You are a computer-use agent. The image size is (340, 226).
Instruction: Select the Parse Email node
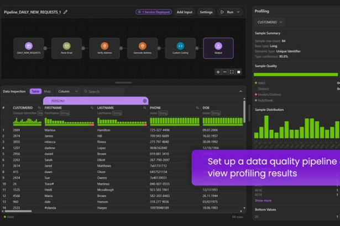click(x=66, y=48)
